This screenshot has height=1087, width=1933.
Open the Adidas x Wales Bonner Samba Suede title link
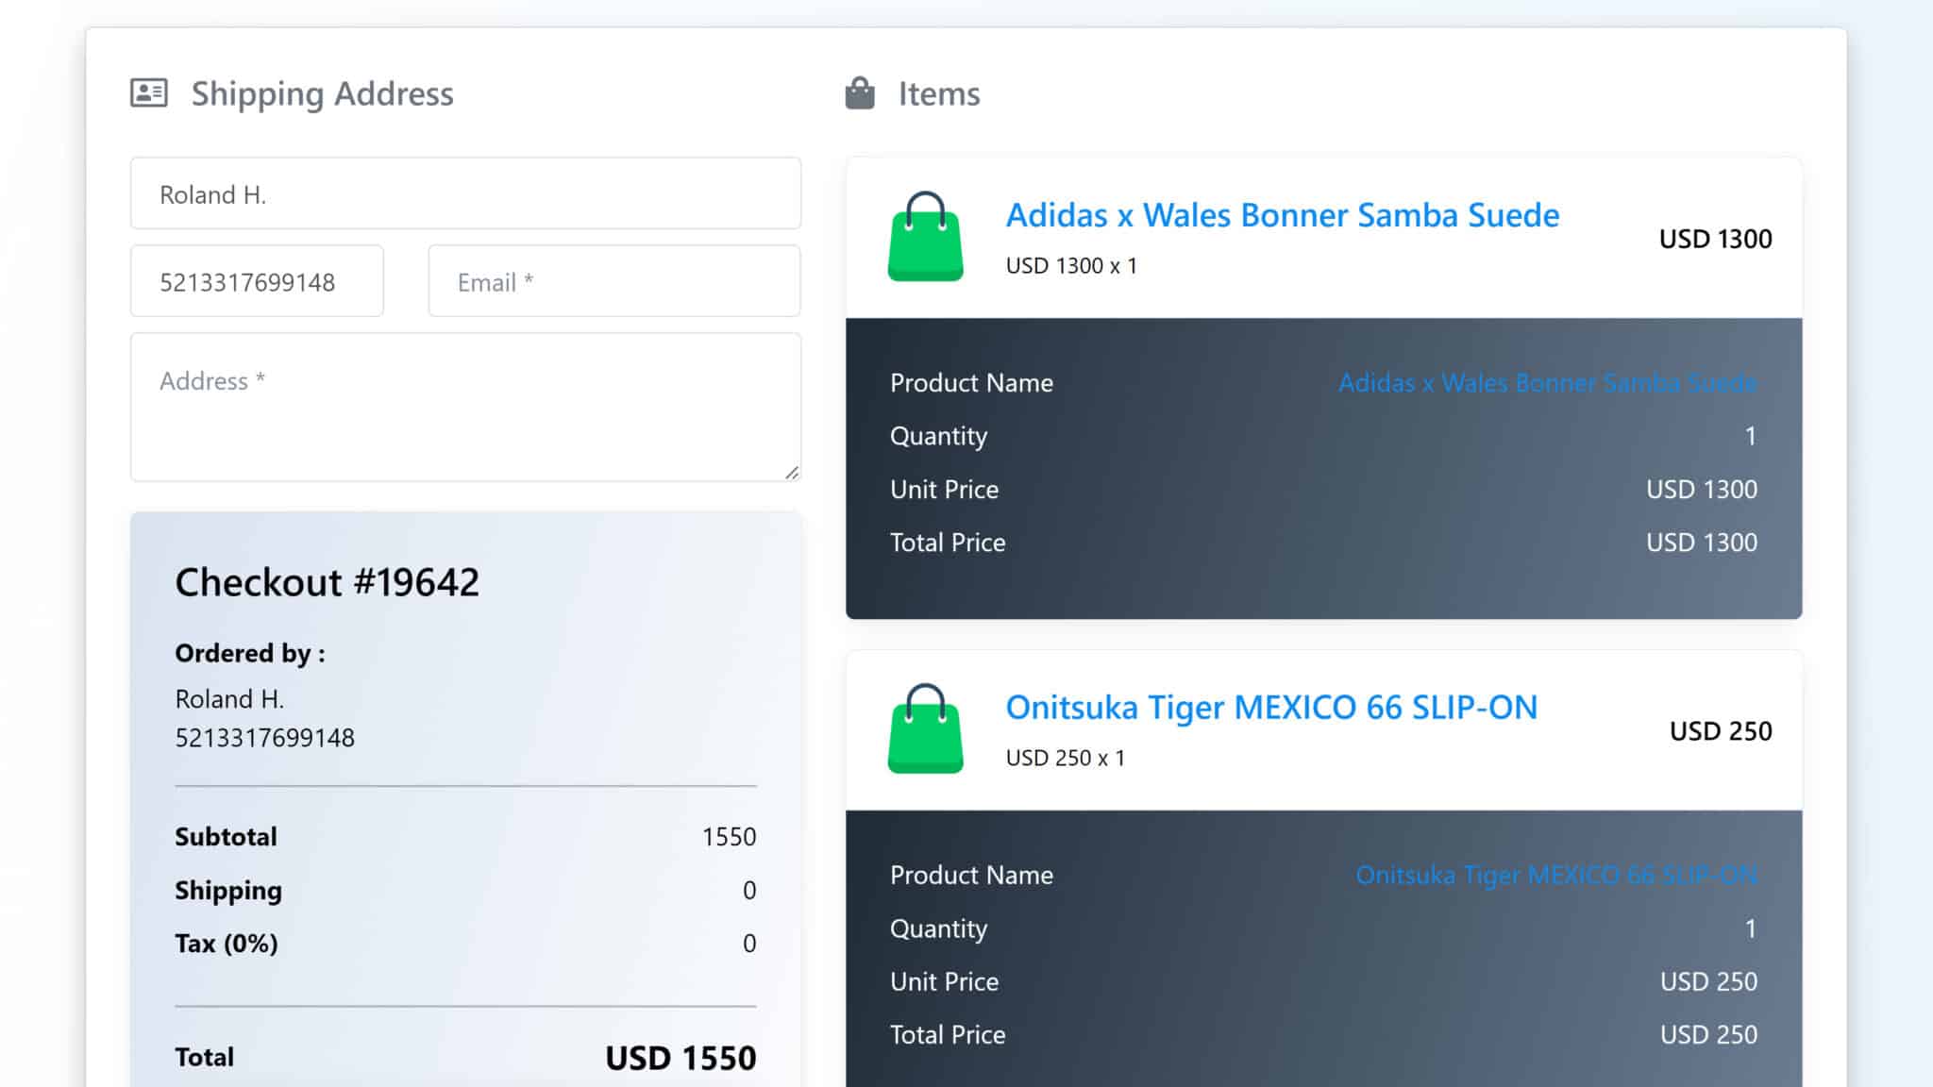1282,215
